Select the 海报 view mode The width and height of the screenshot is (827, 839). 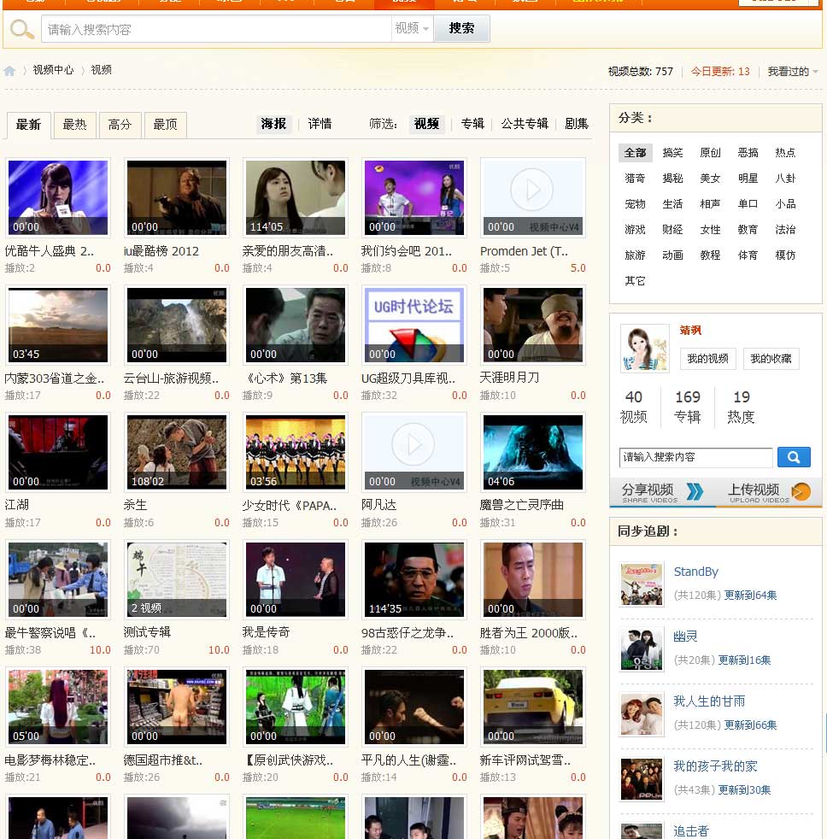click(x=274, y=124)
